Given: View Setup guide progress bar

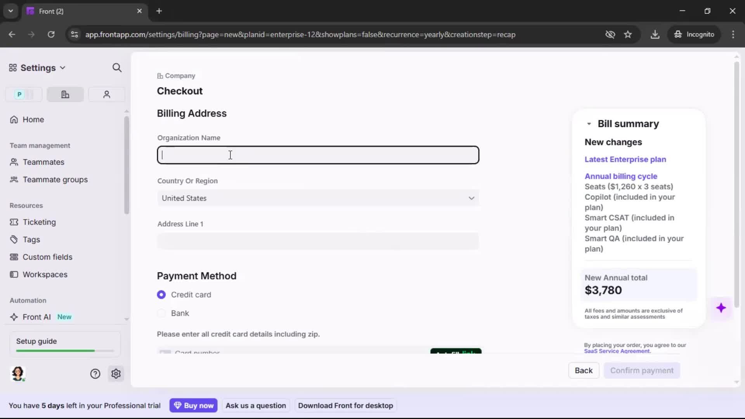Looking at the screenshot, I should click(x=64, y=350).
